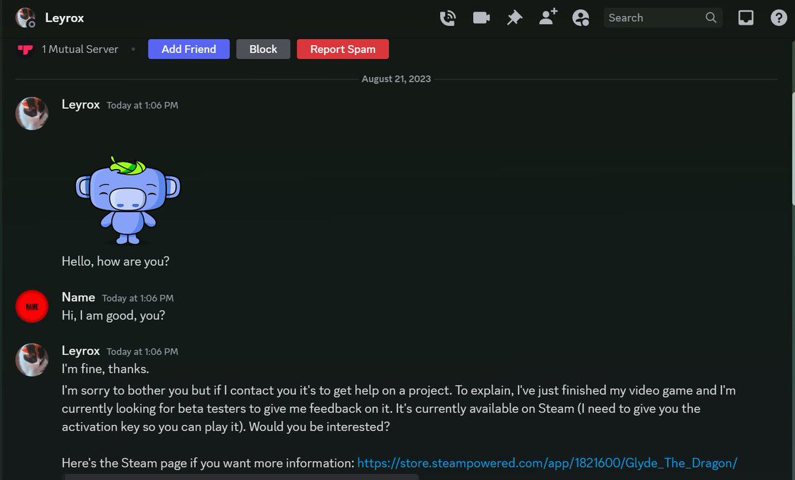
Task: Open Discord help
Action: click(x=779, y=18)
